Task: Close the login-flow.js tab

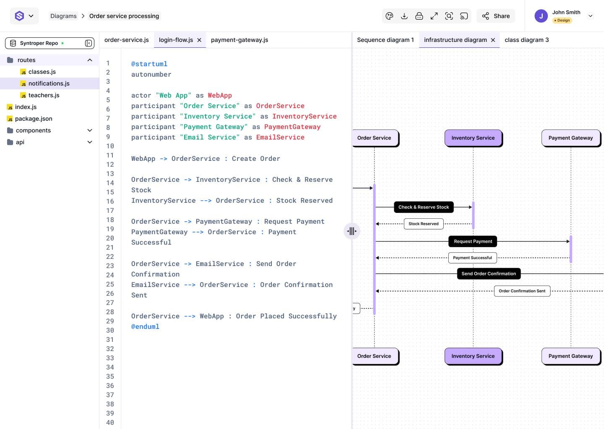Action: tap(199, 40)
